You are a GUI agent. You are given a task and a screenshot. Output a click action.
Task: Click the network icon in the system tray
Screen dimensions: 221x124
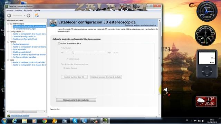pyautogui.click(x=199, y=121)
